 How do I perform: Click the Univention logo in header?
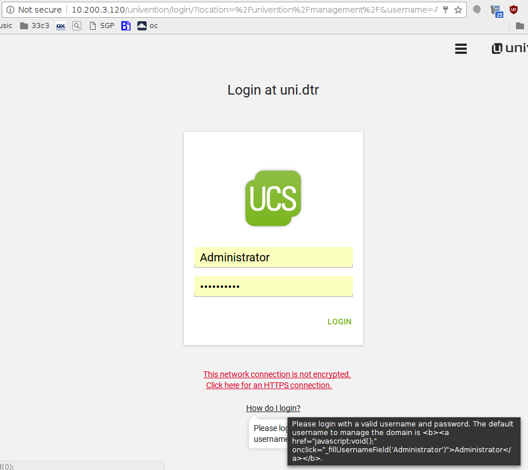pyautogui.click(x=509, y=49)
